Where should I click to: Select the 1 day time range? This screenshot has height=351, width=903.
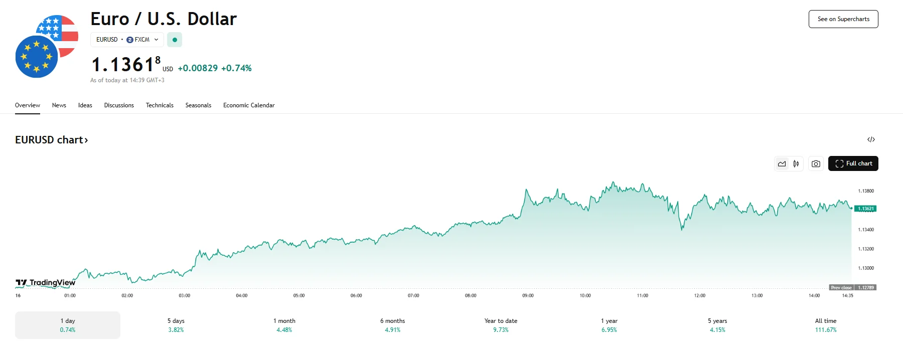[x=68, y=325]
